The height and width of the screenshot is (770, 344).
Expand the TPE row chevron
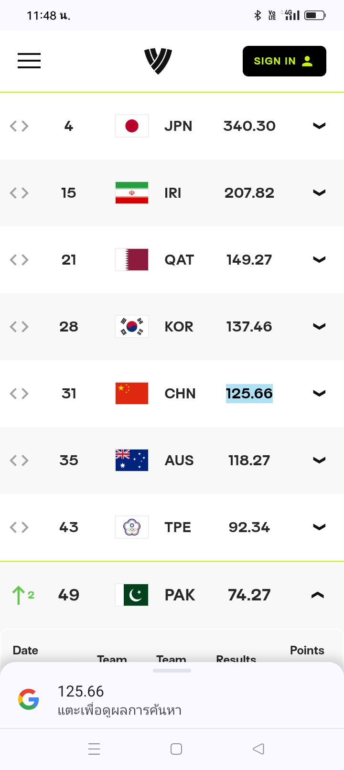319,527
